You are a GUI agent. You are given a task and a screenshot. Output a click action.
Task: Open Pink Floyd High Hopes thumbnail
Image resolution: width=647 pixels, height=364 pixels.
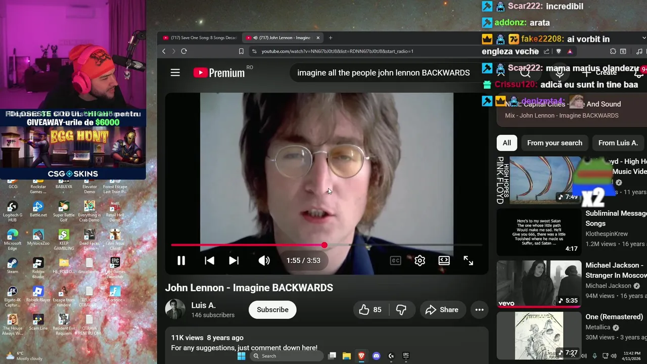[539, 180]
